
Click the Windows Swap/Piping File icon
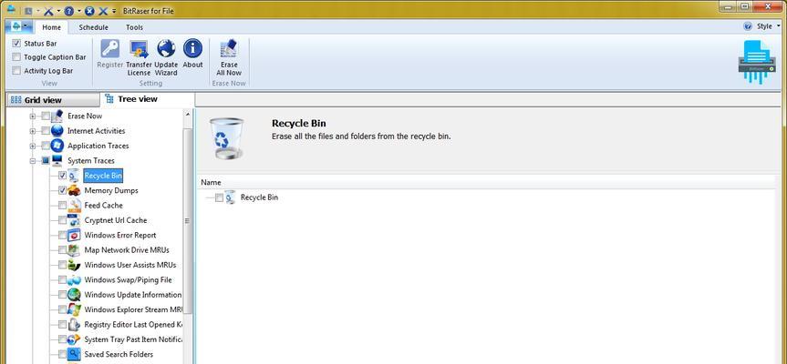74,280
